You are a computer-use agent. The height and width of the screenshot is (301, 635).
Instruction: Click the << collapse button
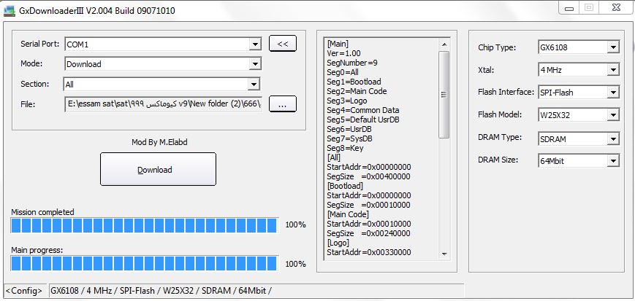tap(283, 44)
